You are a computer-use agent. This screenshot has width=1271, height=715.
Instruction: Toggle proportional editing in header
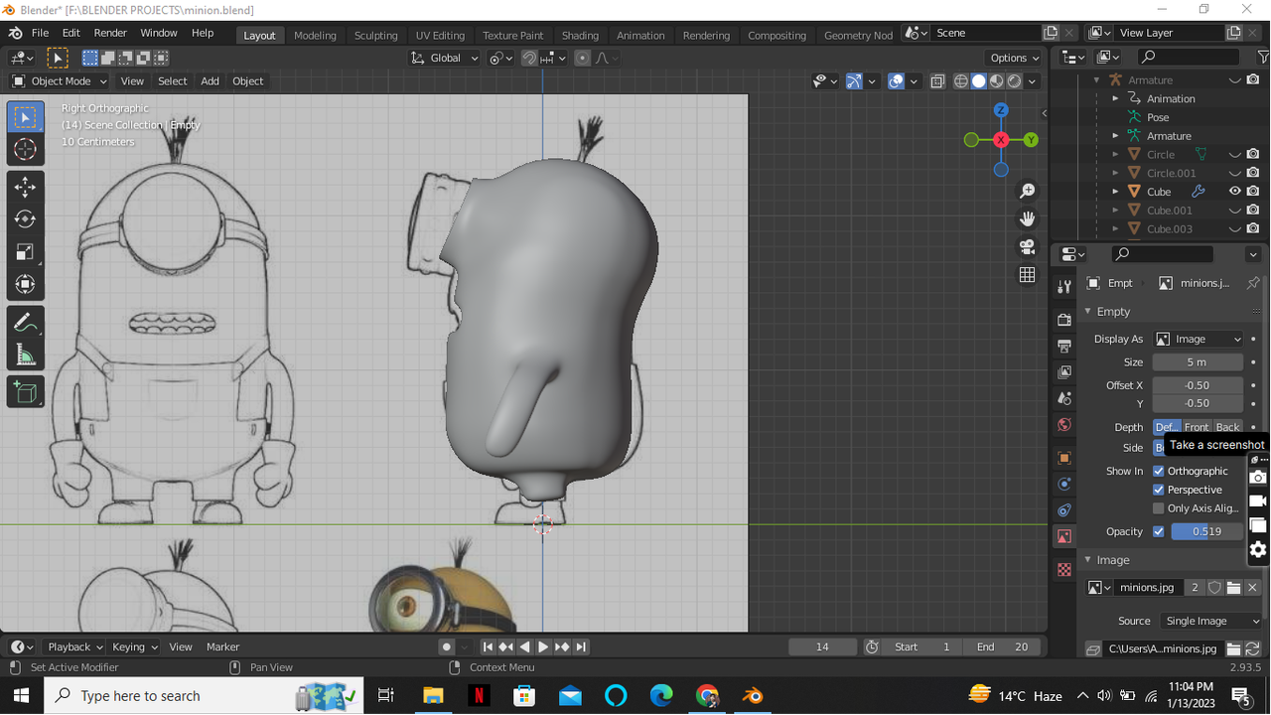[583, 58]
